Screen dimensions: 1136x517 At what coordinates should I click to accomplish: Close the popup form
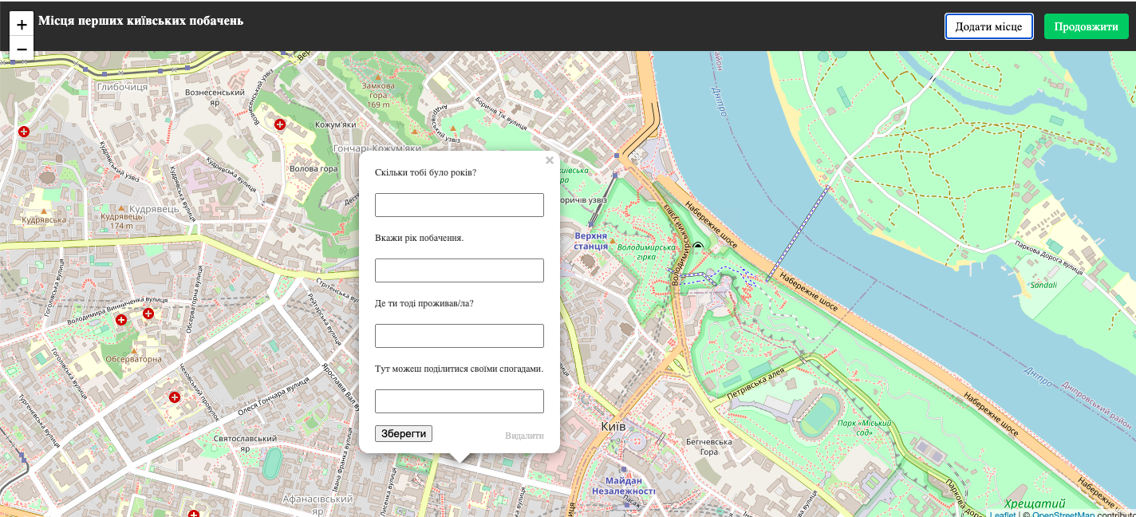point(549,160)
